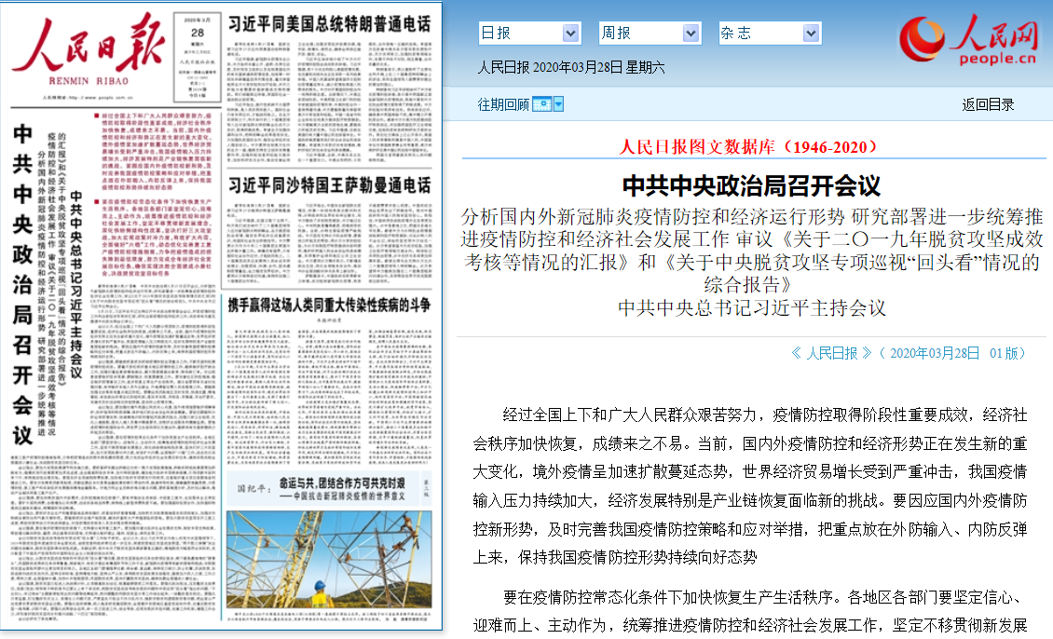The width and height of the screenshot is (1053, 639).
Task: Click the RENMIN RIBAO text under the masthead
Action: pyautogui.click(x=89, y=80)
